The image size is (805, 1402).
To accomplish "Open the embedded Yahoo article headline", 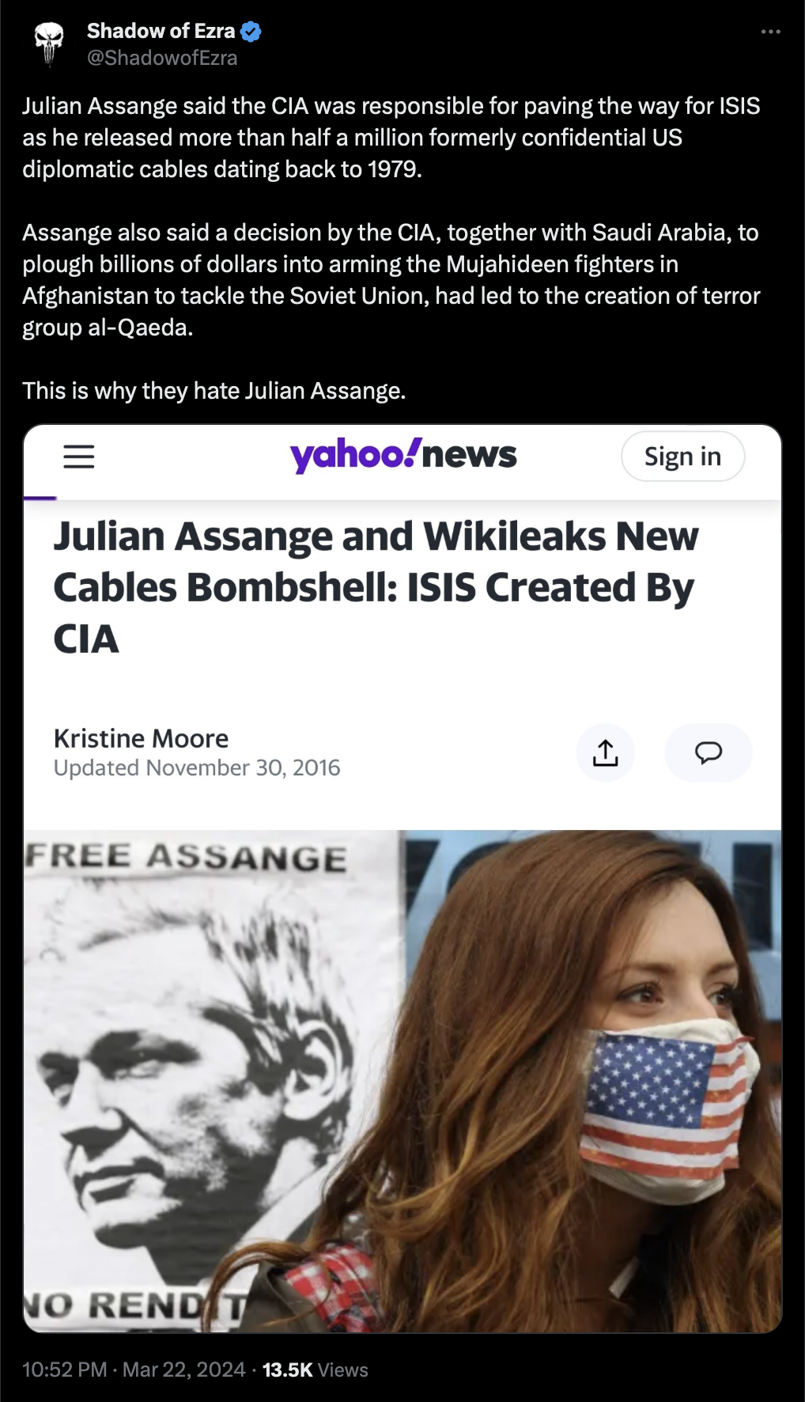I will [x=376, y=587].
